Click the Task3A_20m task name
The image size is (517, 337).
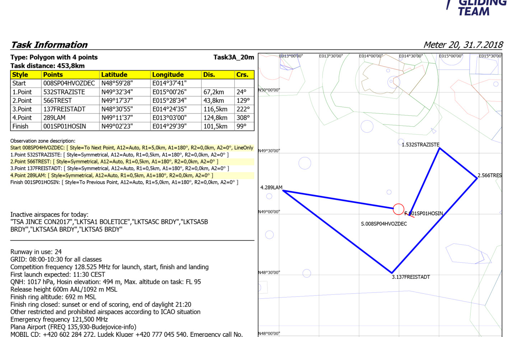[233, 57]
